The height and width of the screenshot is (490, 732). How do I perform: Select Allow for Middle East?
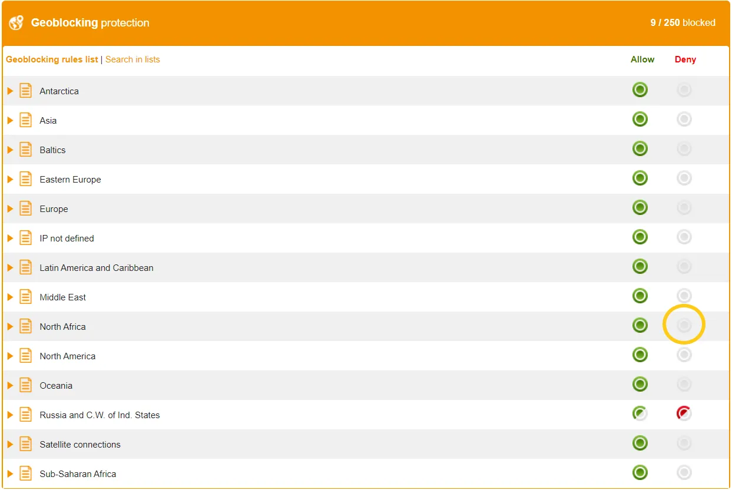(x=640, y=296)
